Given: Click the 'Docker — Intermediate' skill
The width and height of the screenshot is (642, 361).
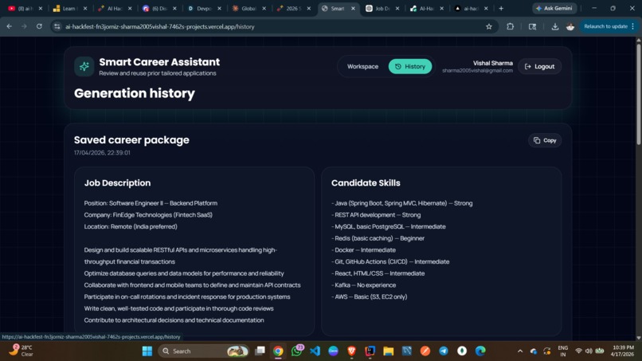Looking at the screenshot, I should click(x=363, y=250).
